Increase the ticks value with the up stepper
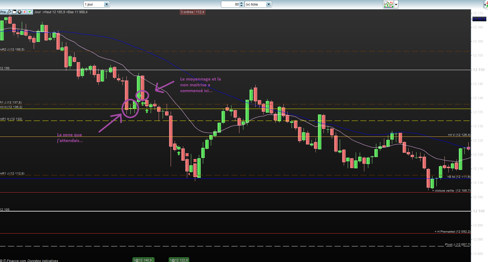The width and height of the screenshot is (488, 262). pyautogui.click(x=242, y=3)
